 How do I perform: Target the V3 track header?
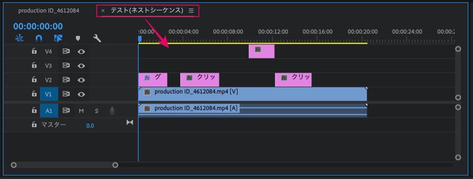click(x=48, y=65)
